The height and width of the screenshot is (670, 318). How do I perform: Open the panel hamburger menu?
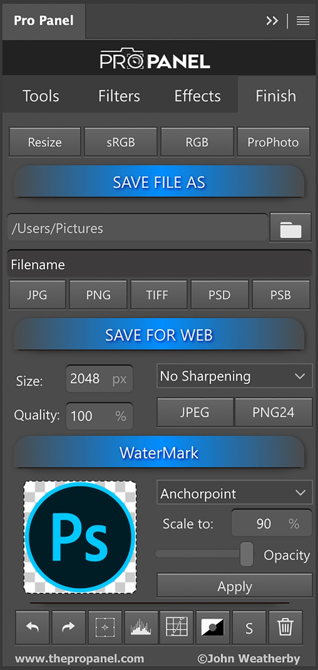click(x=303, y=21)
